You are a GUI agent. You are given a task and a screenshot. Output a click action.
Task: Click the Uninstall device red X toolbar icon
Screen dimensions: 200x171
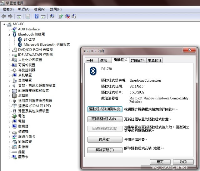(x=67, y=16)
